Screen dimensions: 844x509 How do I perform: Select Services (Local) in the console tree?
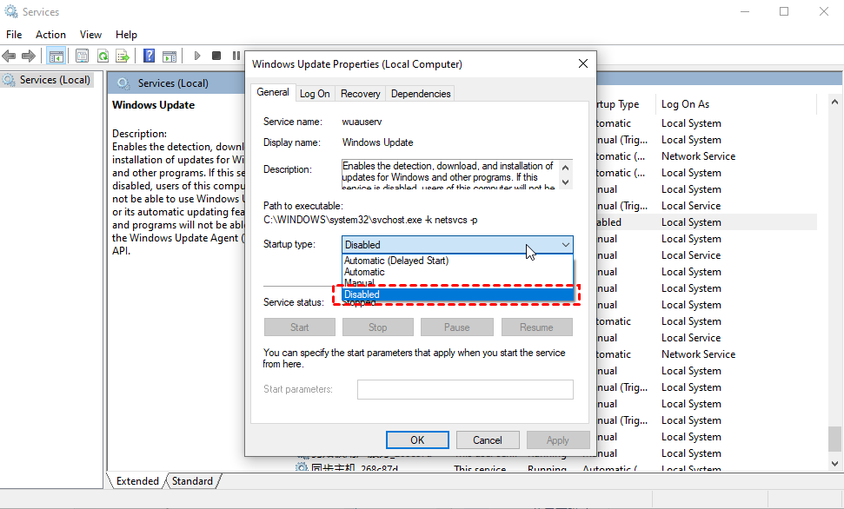[x=55, y=80]
